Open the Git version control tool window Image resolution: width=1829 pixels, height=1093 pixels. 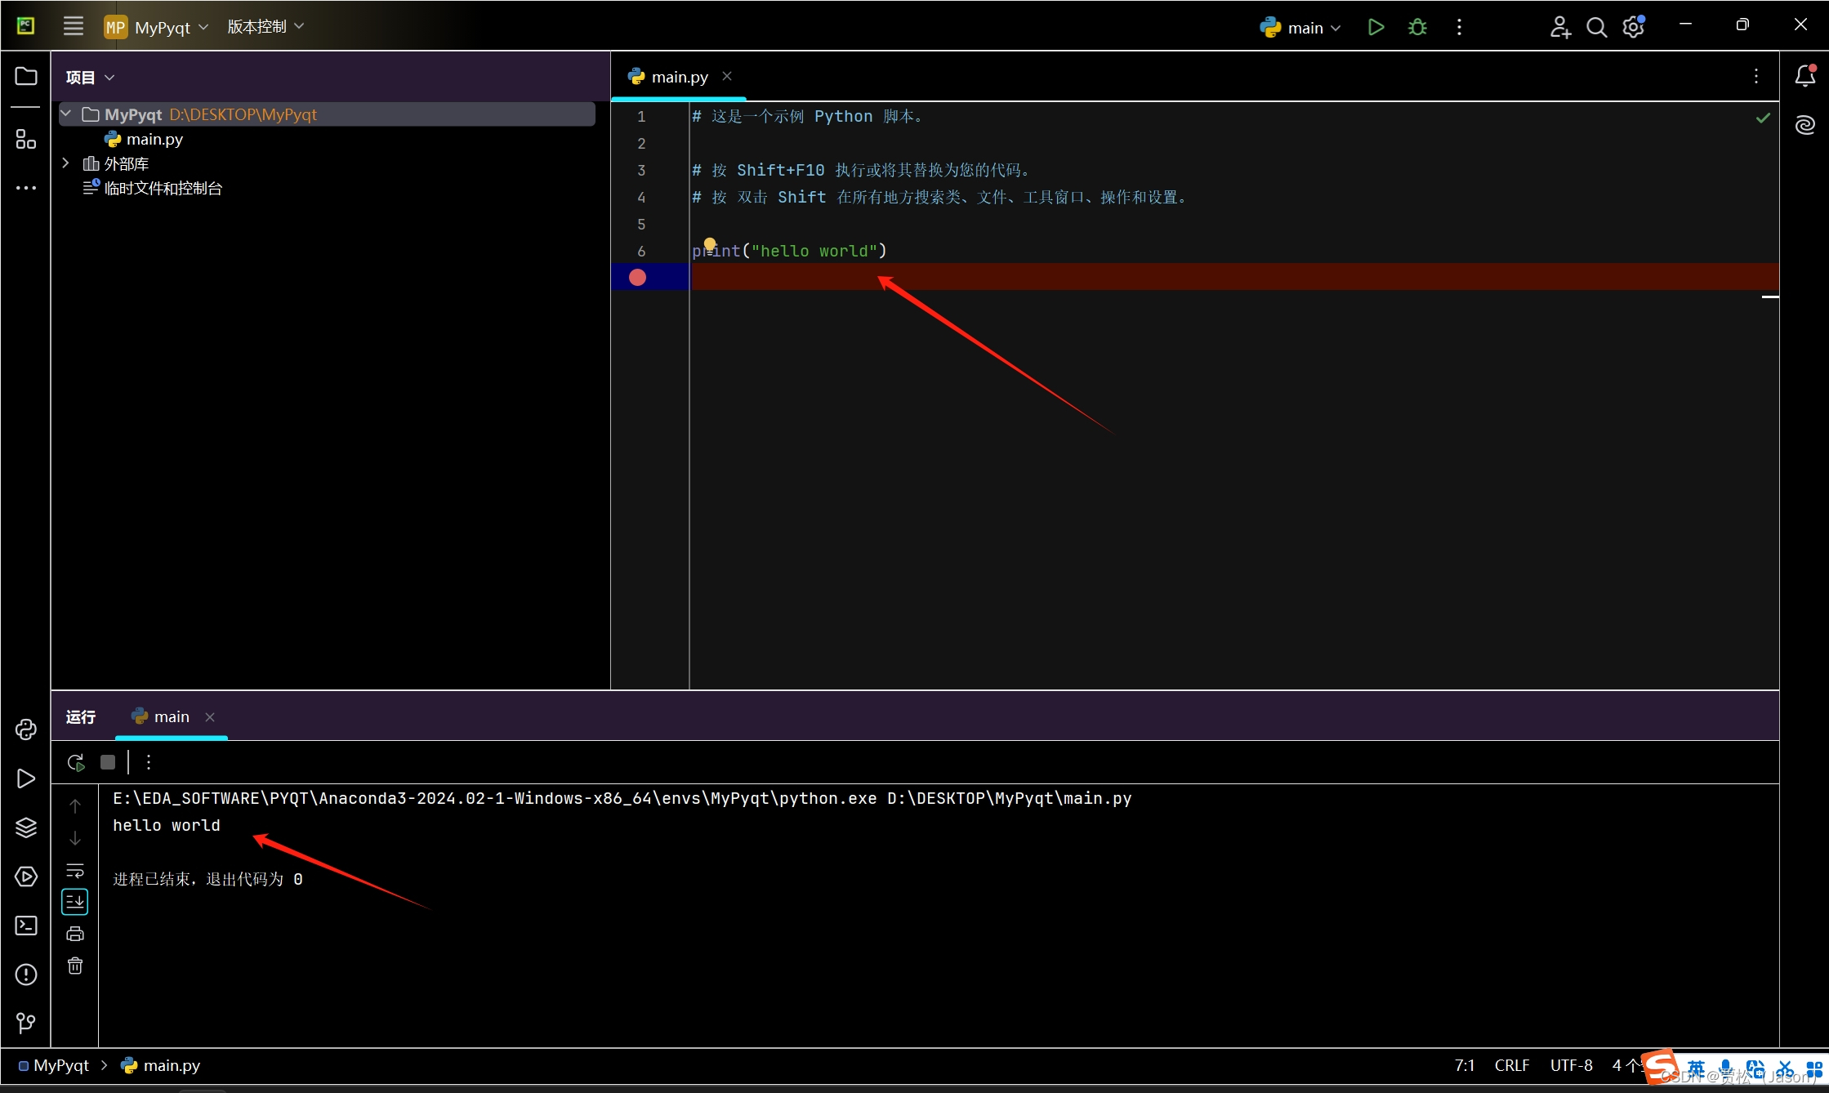tap(25, 1023)
